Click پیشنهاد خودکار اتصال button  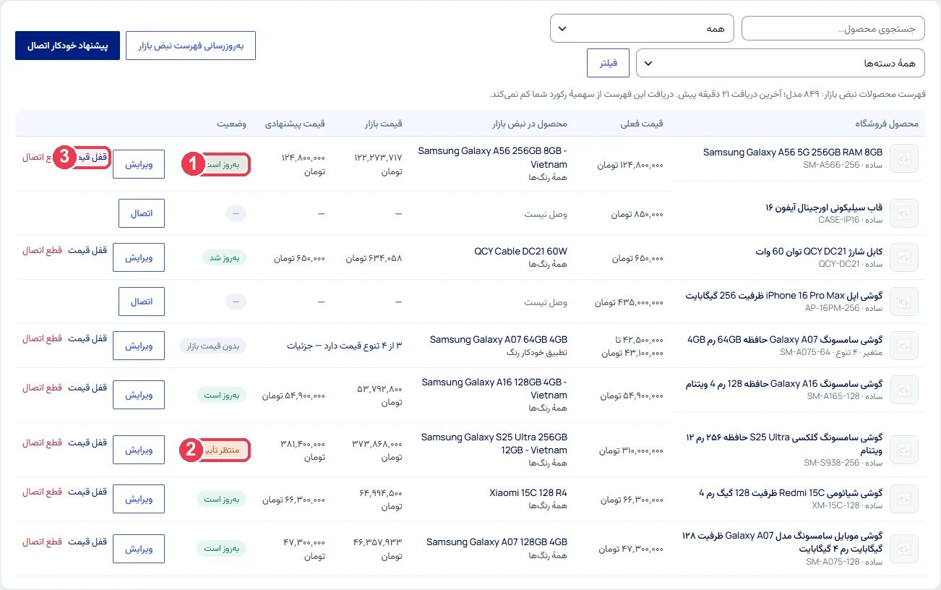(x=67, y=46)
